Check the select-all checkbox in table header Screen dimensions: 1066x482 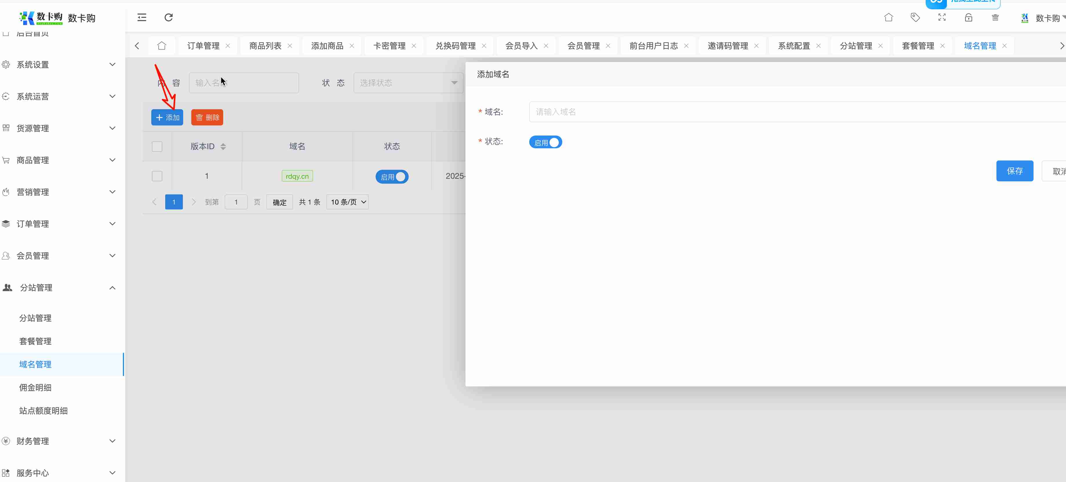pyautogui.click(x=157, y=147)
